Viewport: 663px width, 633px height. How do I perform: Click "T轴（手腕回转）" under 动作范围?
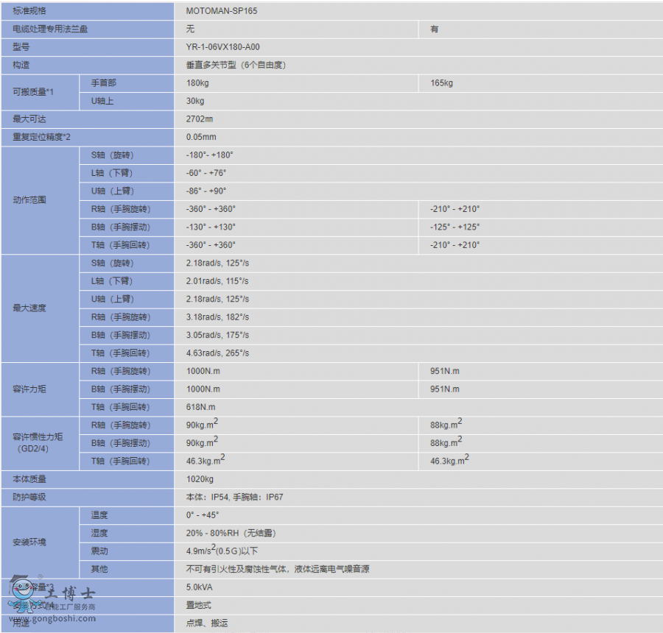121,245
